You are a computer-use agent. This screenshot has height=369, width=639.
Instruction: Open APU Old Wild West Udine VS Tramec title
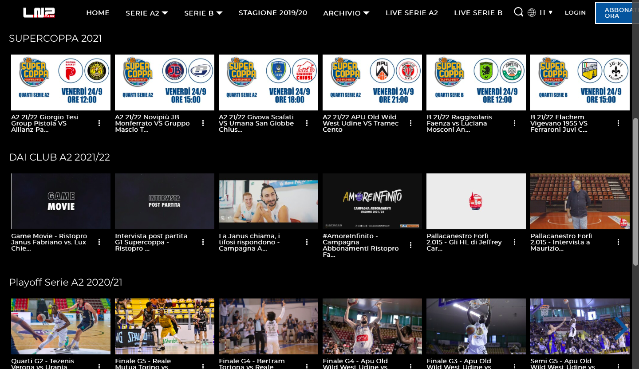click(x=361, y=123)
